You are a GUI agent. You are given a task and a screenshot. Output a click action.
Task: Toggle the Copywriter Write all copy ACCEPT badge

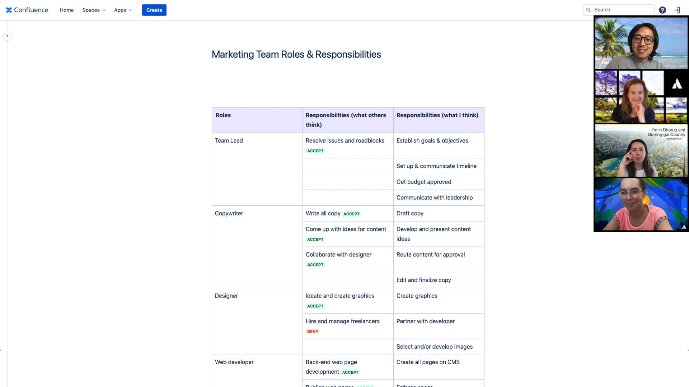point(351,214)
